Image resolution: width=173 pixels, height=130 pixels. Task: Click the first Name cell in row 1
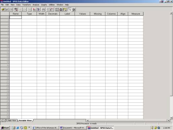tap(15, 17)
